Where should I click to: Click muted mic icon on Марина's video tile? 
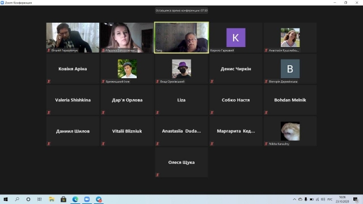point(103,50)
